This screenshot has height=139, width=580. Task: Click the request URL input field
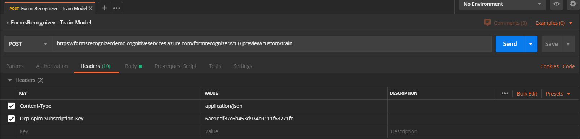[272, 44]
